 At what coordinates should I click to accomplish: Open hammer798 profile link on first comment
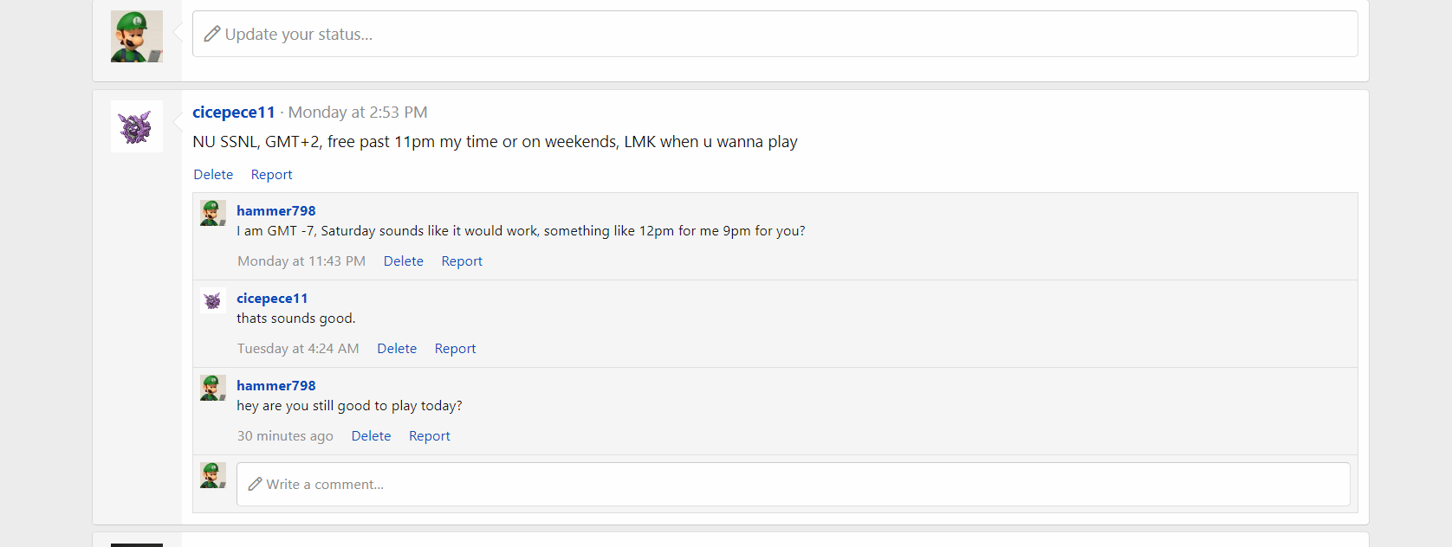click(276, 210)
